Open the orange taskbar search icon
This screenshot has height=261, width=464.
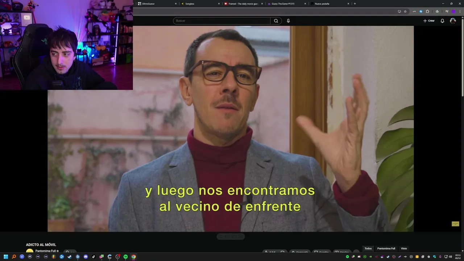[14, 257]
